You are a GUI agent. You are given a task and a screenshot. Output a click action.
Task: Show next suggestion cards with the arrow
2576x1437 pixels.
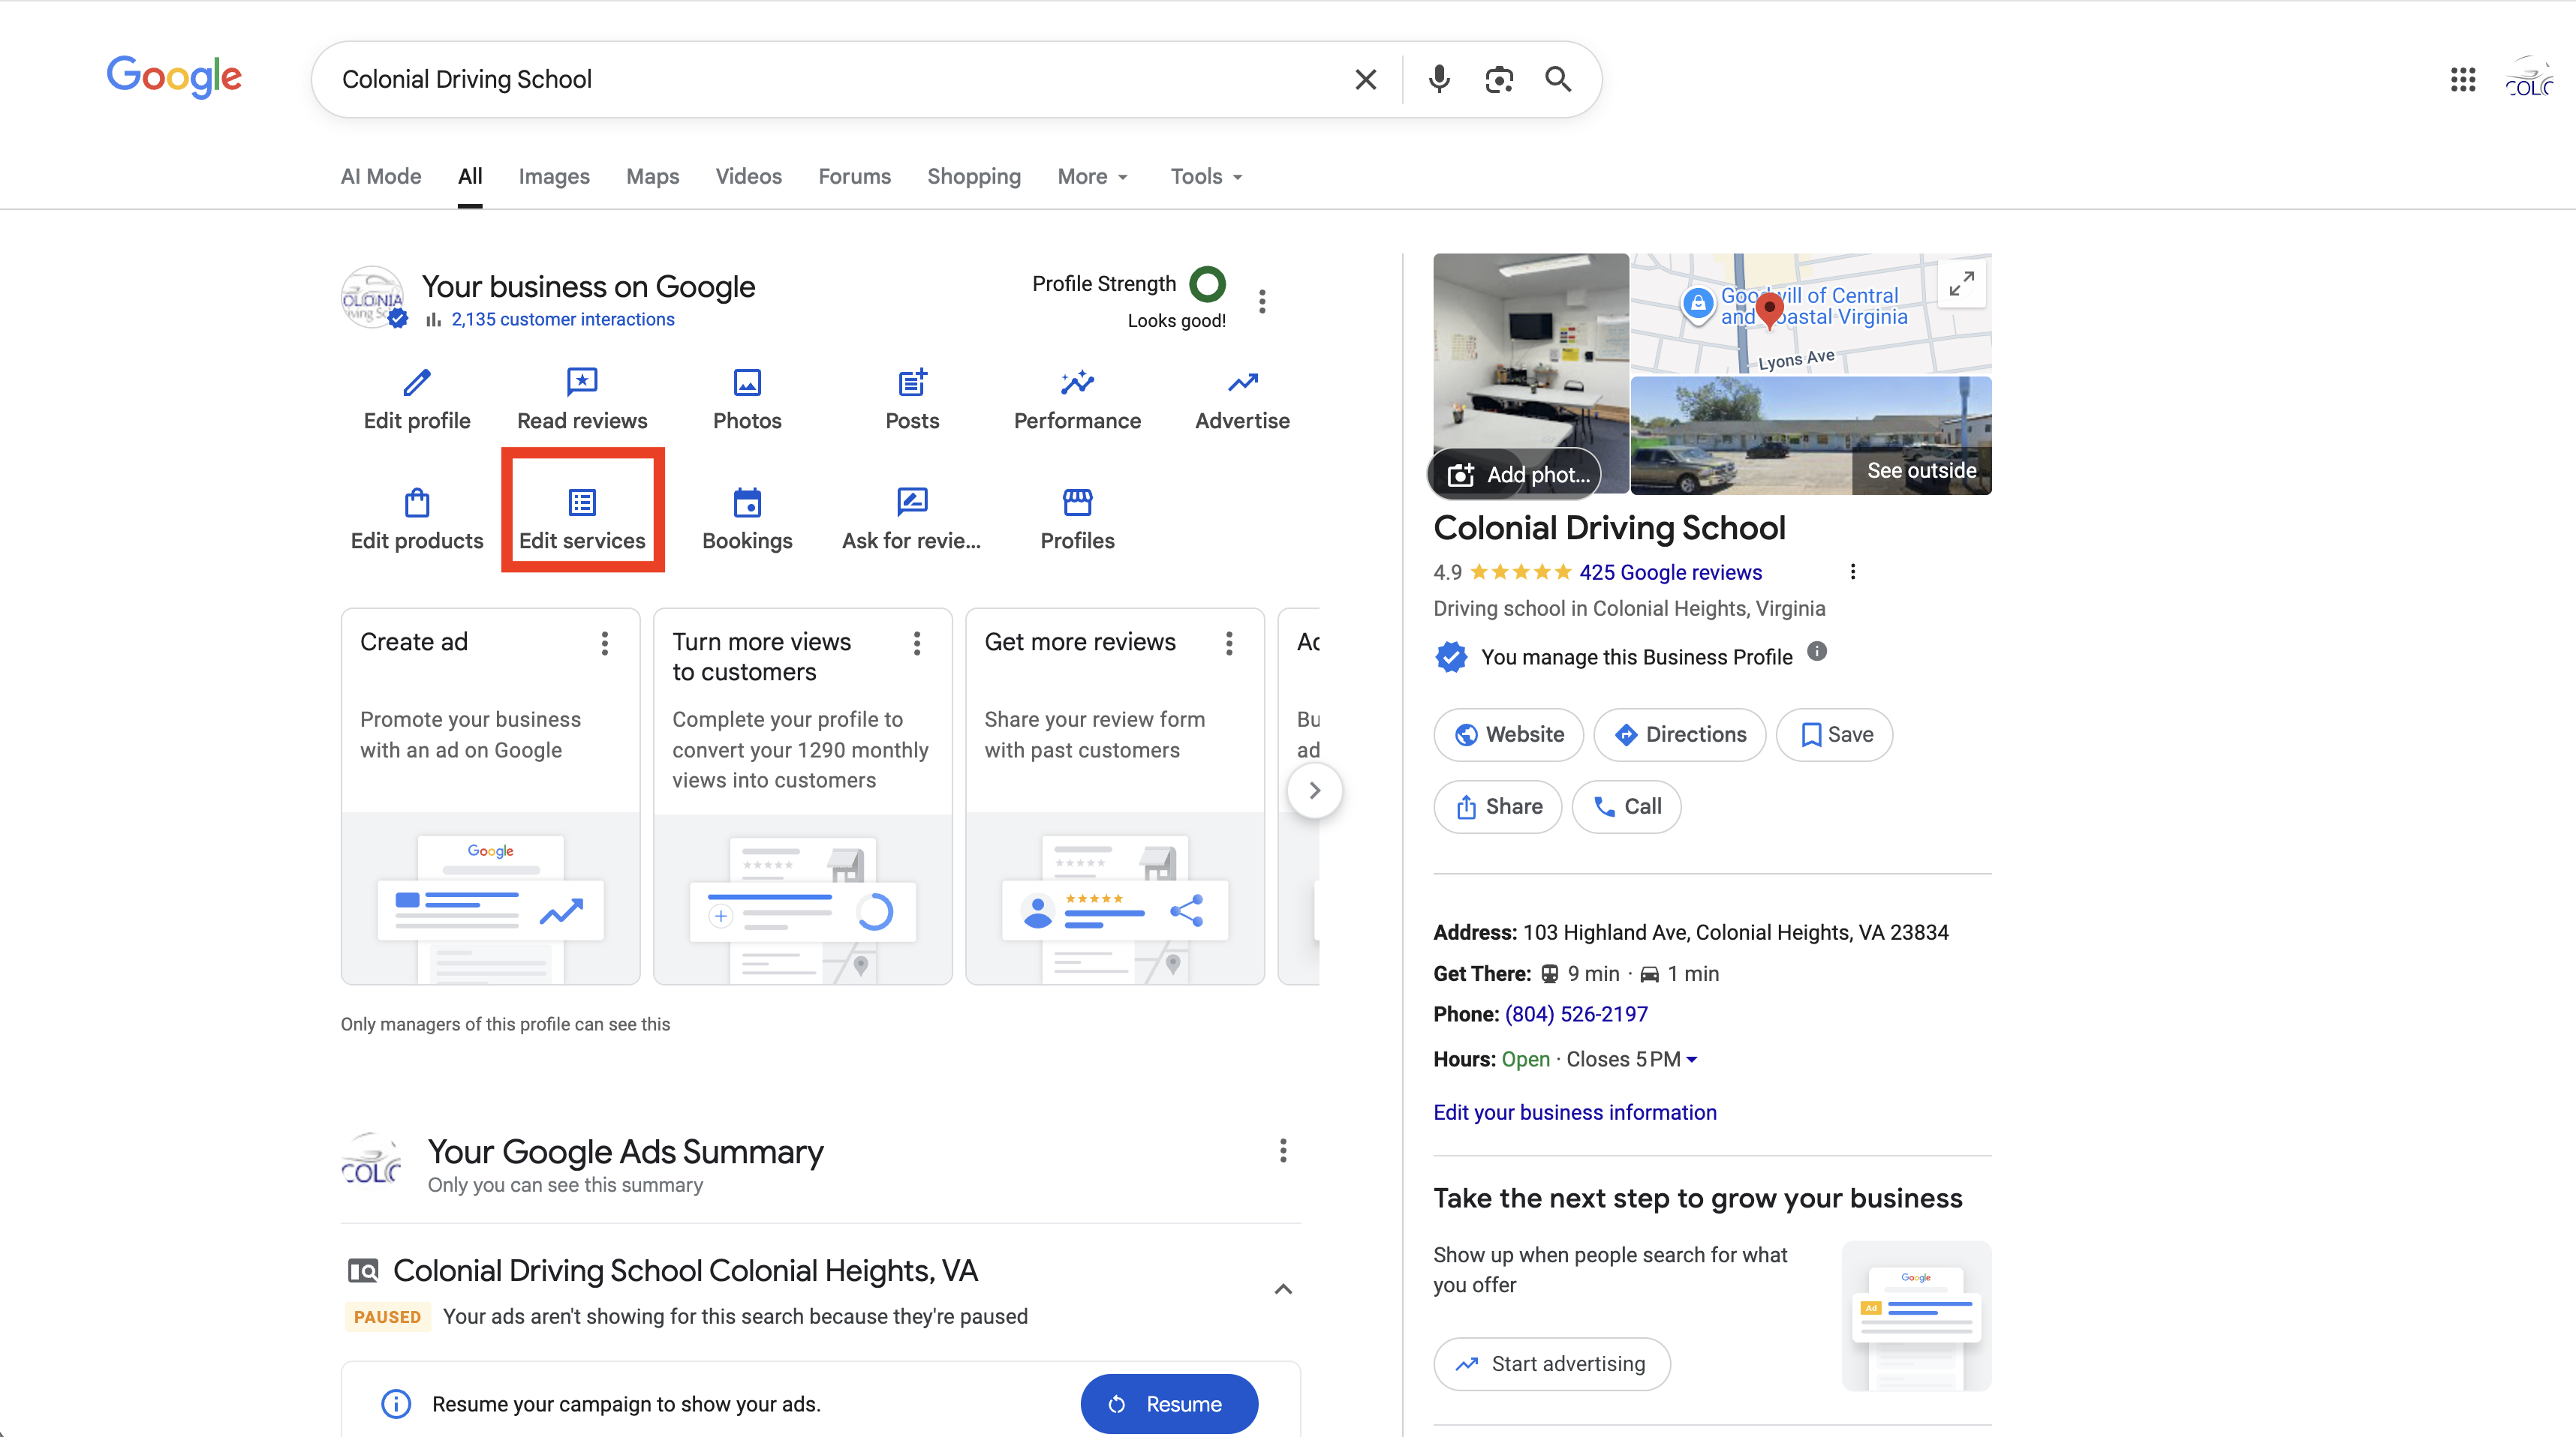tap(1314, 790)
